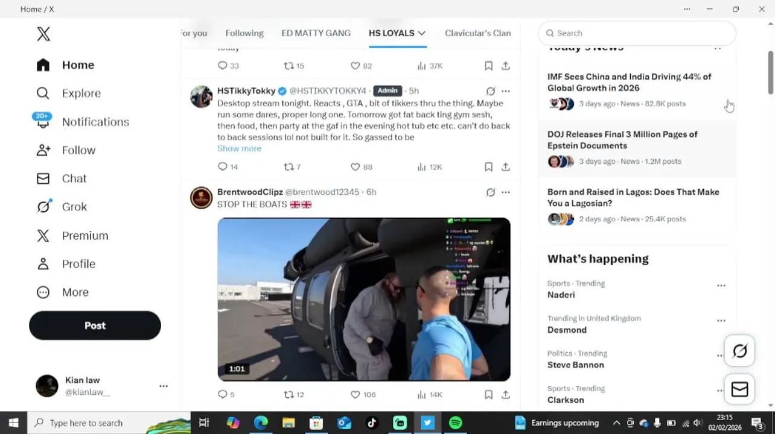Open the floating messages envelope button
Image resolution: width=775 pixels, height=434 pixels.
coord(739,389)
